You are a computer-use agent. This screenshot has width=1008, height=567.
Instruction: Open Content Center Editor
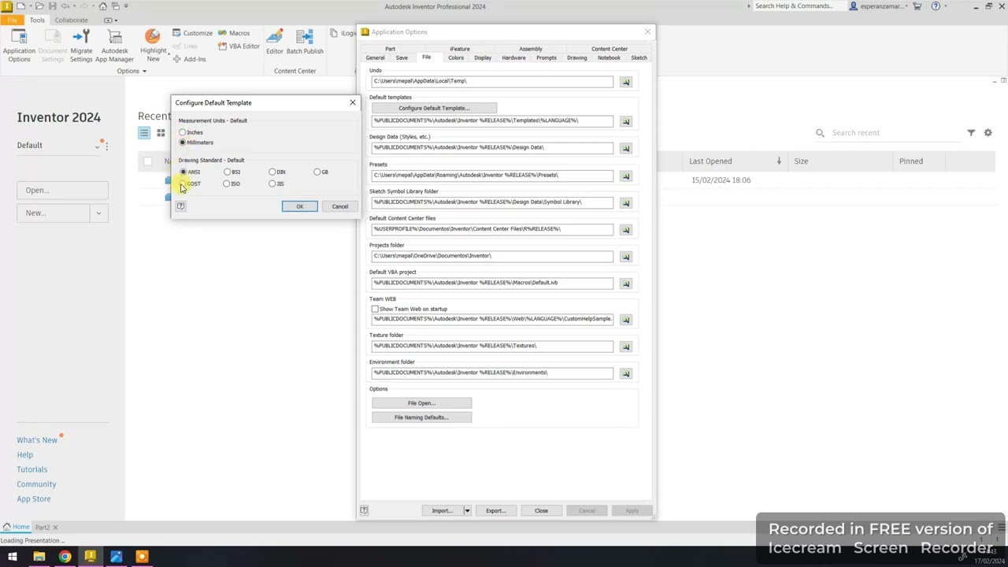coord(274,41)
